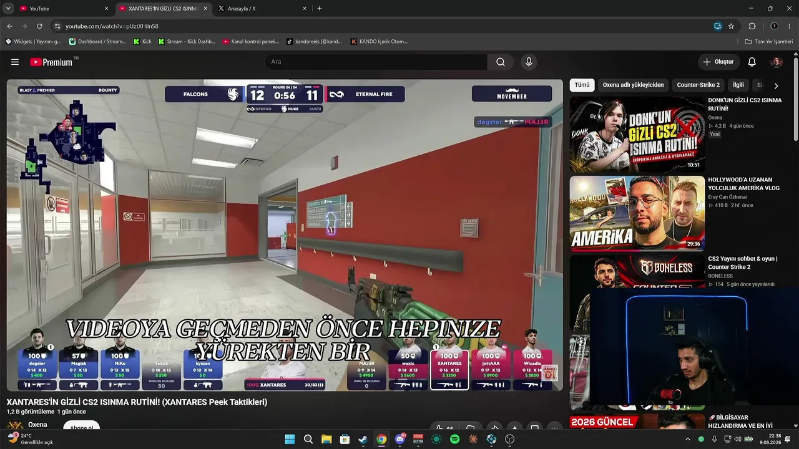
Task: Click the Google Chrome taskbar icon
Action: click(381, 439)
